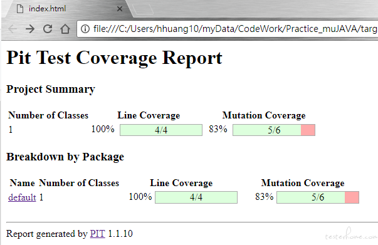Open the site information icon in the address bar
Viewport: 378px width, 245px height.
click(x=85, y=29)
